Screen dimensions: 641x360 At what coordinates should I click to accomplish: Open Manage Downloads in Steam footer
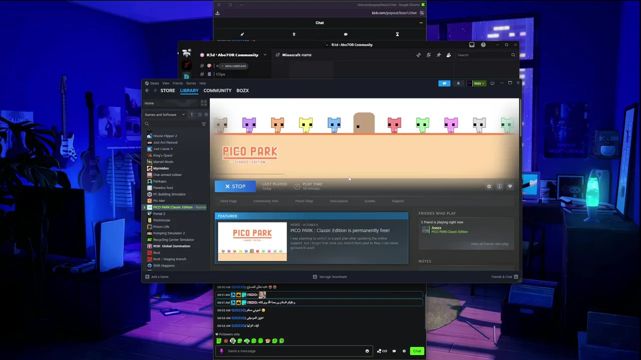tap(330, 276)
